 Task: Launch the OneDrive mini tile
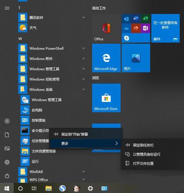click(126, 28)
